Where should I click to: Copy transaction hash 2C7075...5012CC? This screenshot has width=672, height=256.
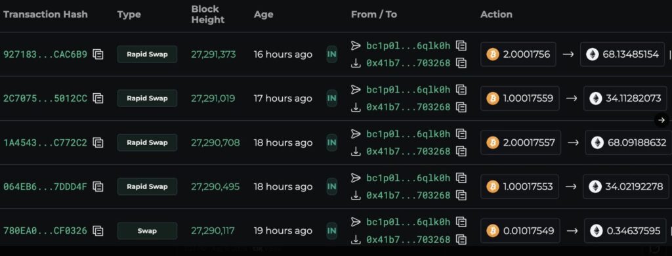(98, 98)
